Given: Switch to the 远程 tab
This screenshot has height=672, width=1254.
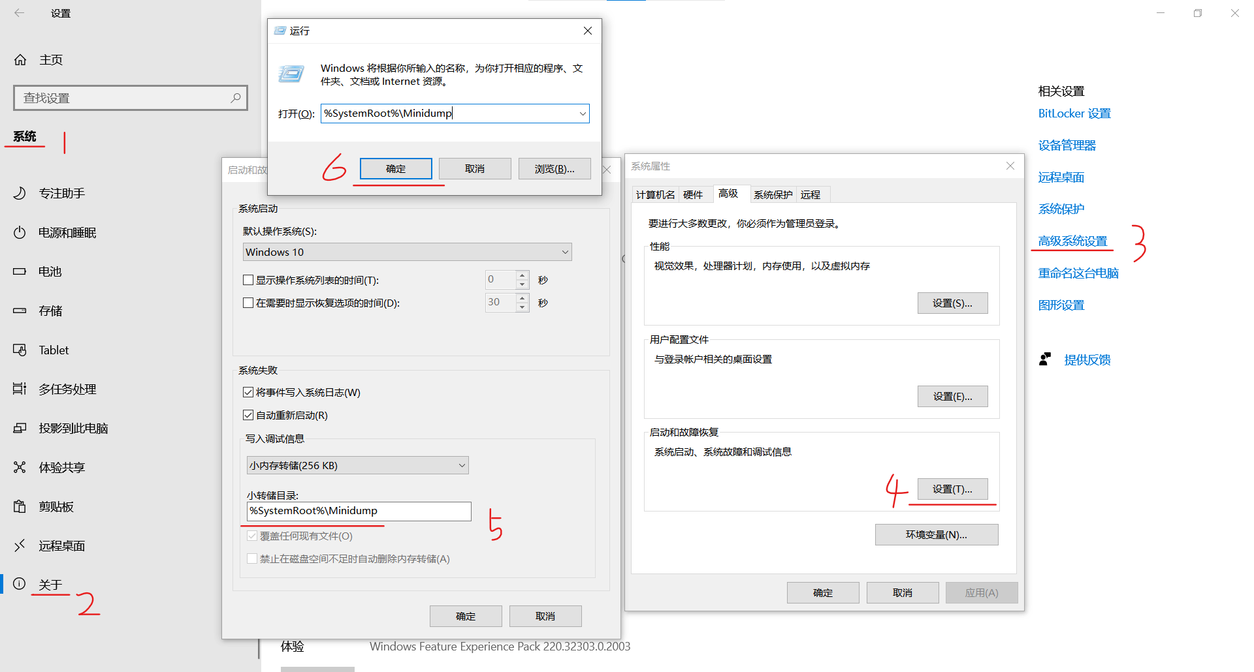Looking at the screenshot, I should click(x=811, y=194).
